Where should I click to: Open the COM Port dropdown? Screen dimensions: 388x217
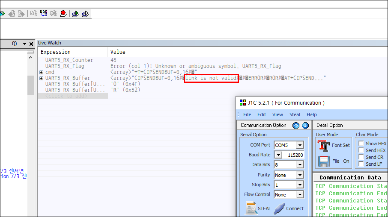click(300, 145)
